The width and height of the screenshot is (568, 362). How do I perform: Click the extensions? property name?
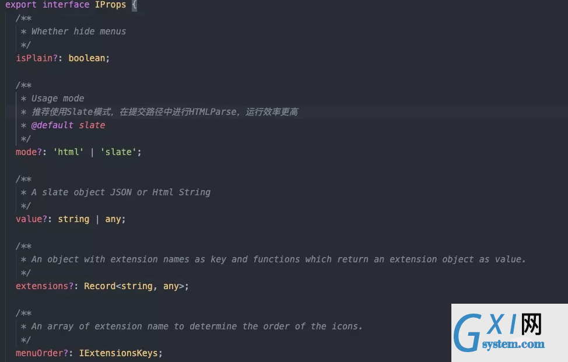click(44, 286)
